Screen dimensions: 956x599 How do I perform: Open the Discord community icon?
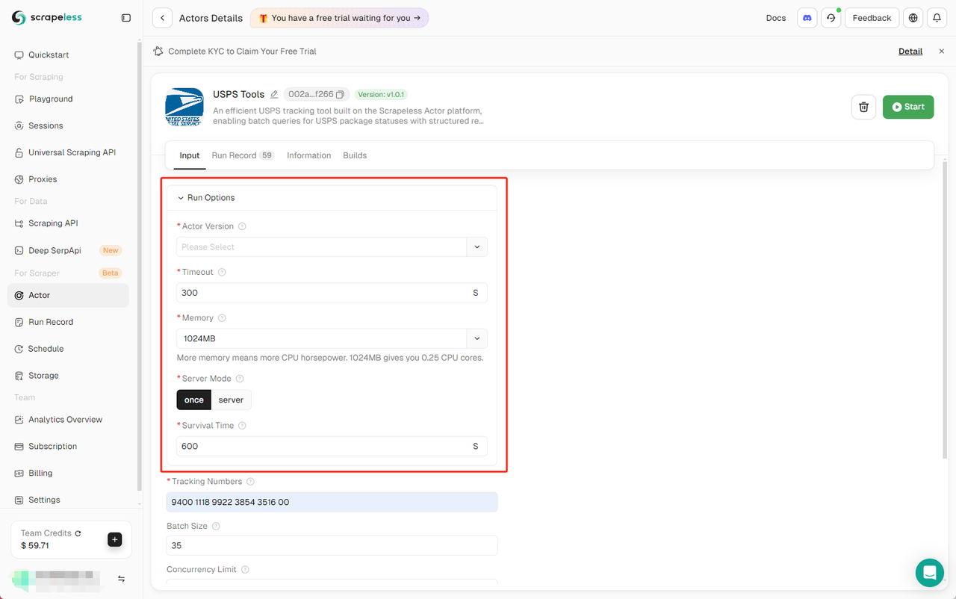pos(807,18)
